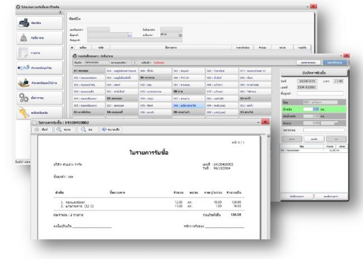The width and height of the screenshot is (363, 259).
Task: Click the 16.50 amount in receipt row 2
Action: tap(237, 206)
